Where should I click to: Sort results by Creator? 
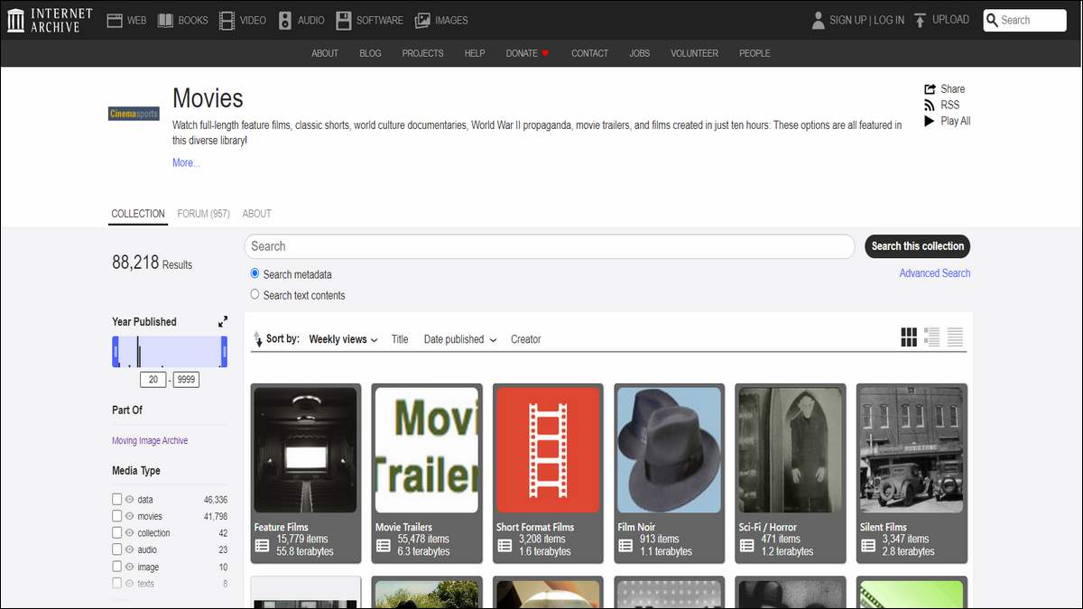point(526,339)
